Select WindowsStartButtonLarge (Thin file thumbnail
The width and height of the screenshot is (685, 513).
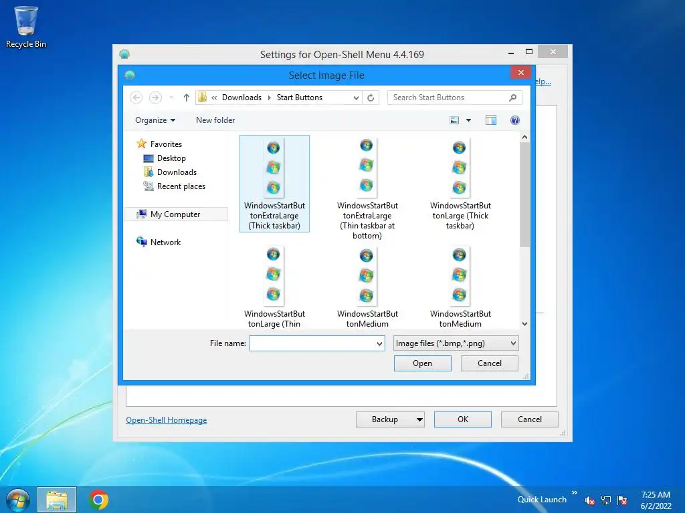(x=274, y=275)
